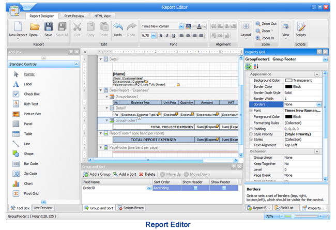The height and width of the screenshot is (230, 336).
Task: Collapse the Standard Controls section
Action: (x=77, y=64)
